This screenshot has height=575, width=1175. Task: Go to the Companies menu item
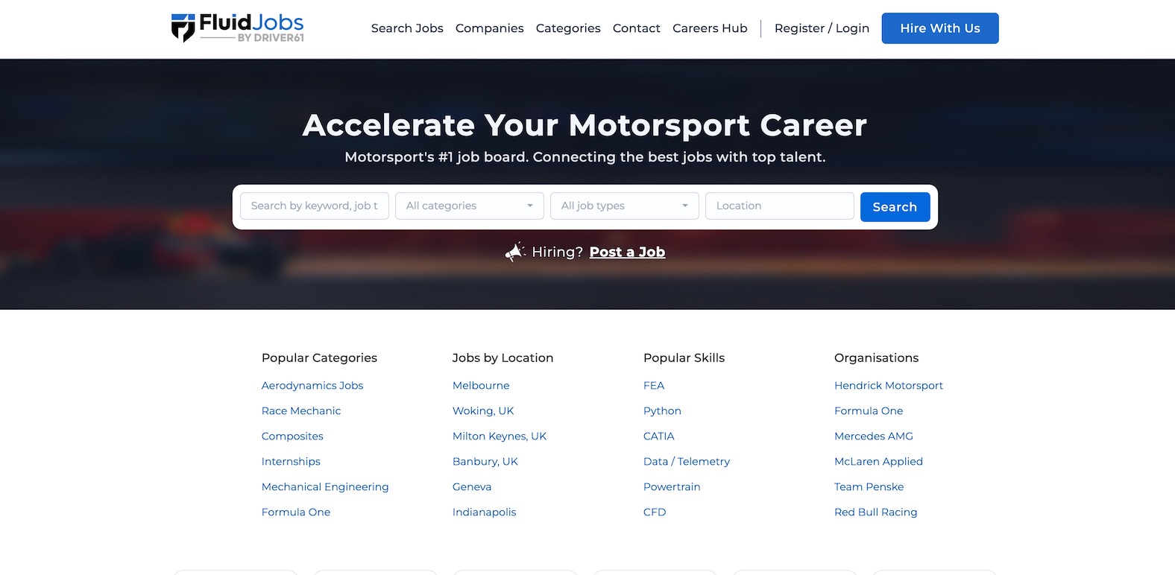click(x=490, y=28)
